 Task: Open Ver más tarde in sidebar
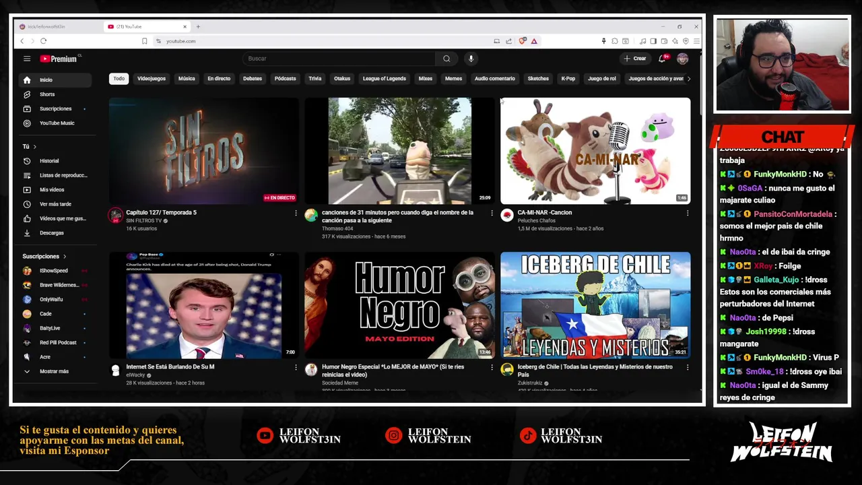pos(57,204)
